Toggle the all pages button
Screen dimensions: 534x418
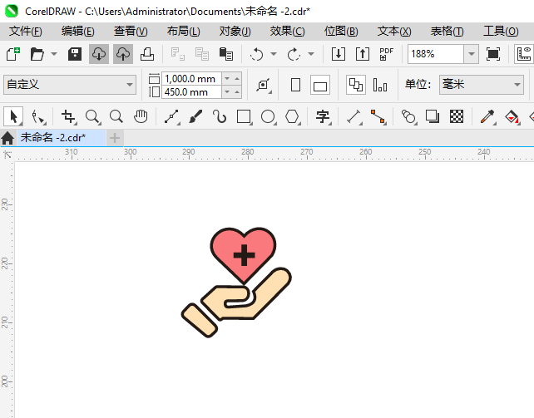[356, 85]
